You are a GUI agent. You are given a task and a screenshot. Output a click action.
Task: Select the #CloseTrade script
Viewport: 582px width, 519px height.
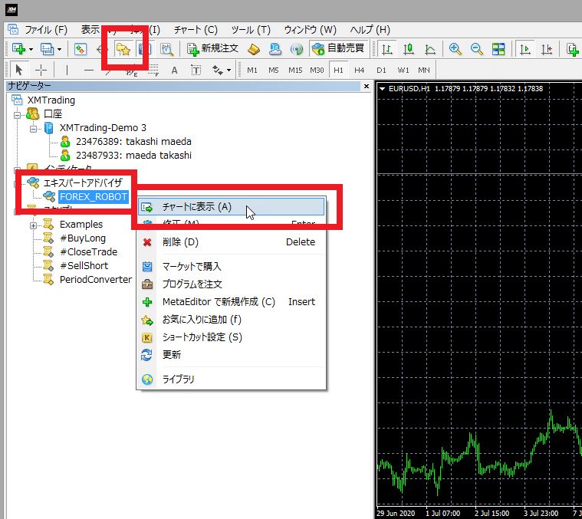(x=89, y=252)
